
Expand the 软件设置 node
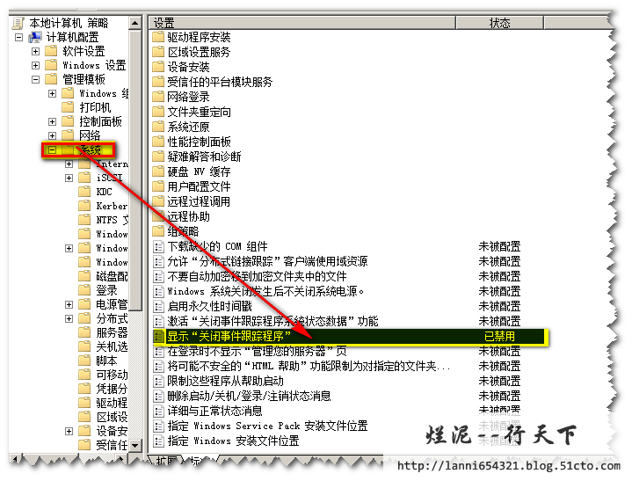click(x=35, y=51)
